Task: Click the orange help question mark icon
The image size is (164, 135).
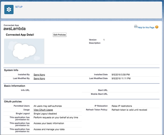Action: pos(157,27)
